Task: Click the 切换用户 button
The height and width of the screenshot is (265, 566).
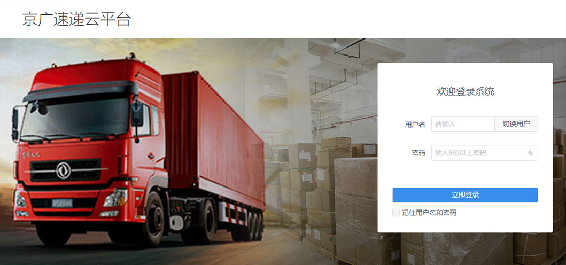Action: (x=516, y=124)
